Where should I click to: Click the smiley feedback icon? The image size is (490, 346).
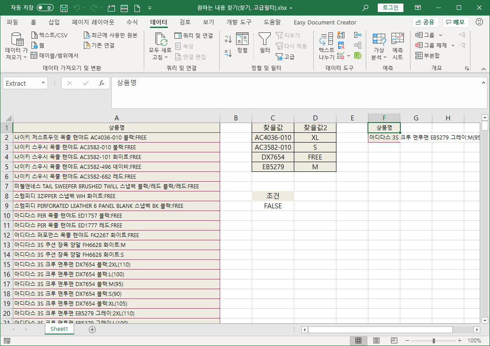(x=479, y=22)
